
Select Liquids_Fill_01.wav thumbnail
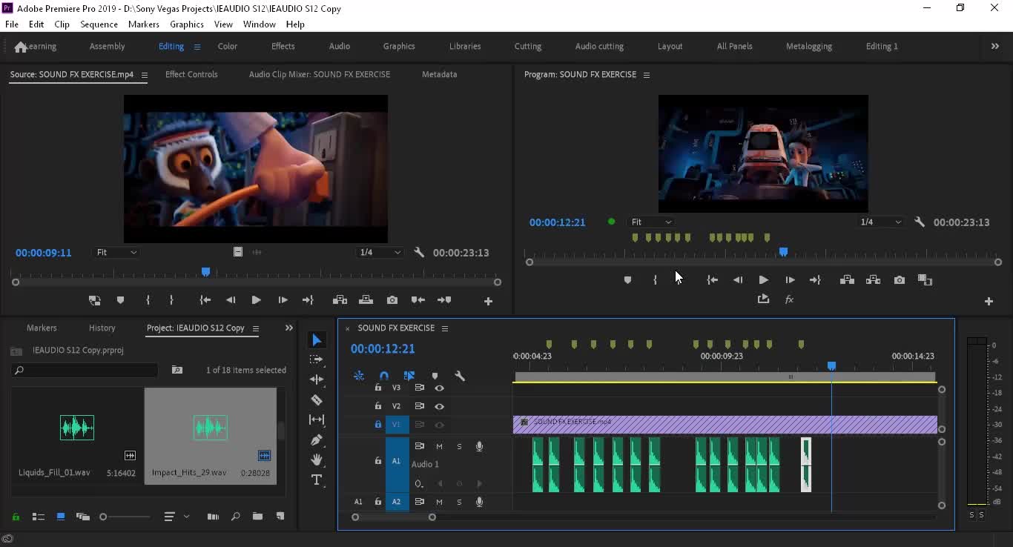point(77,427)
